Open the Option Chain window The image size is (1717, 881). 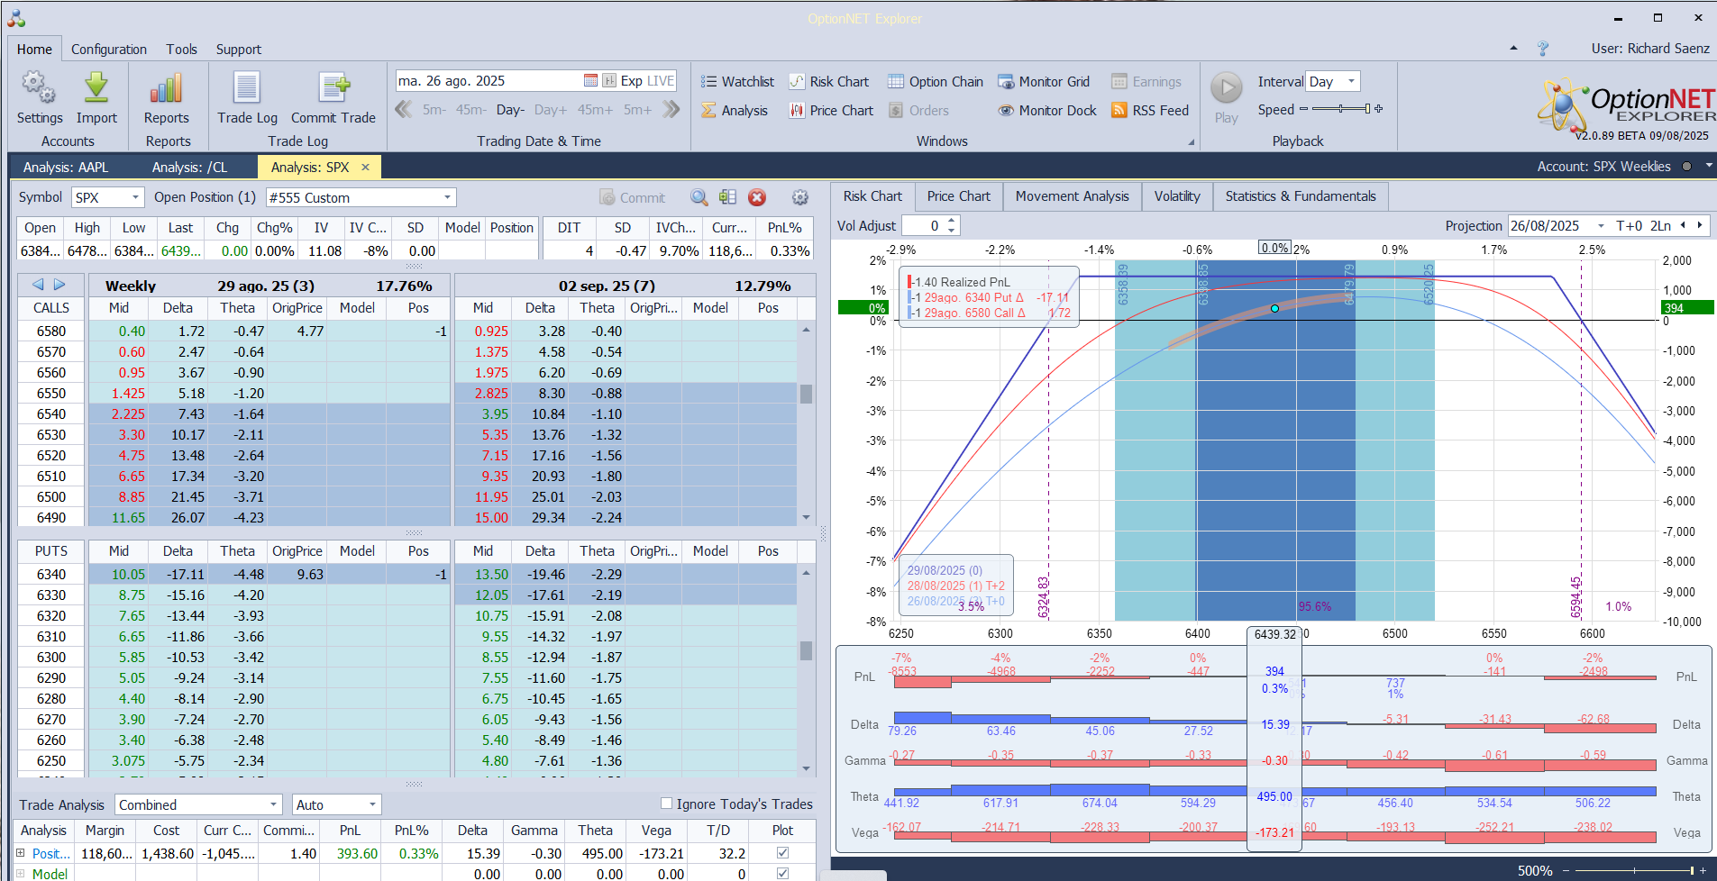(x=936, y=81)
